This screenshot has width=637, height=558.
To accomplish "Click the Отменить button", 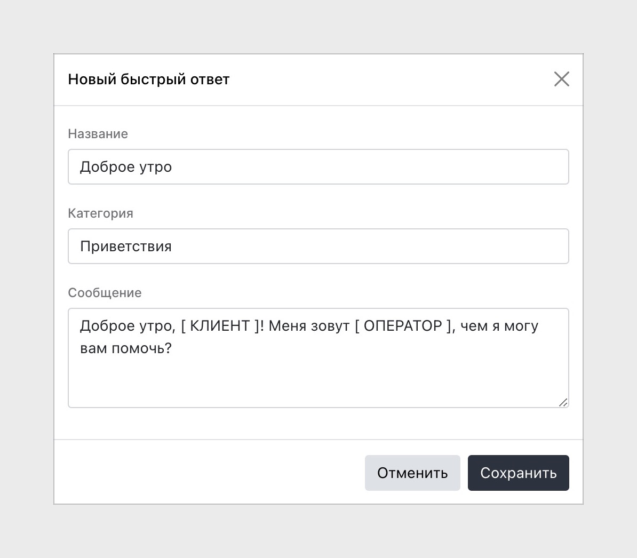I will [x=412, y=473].
